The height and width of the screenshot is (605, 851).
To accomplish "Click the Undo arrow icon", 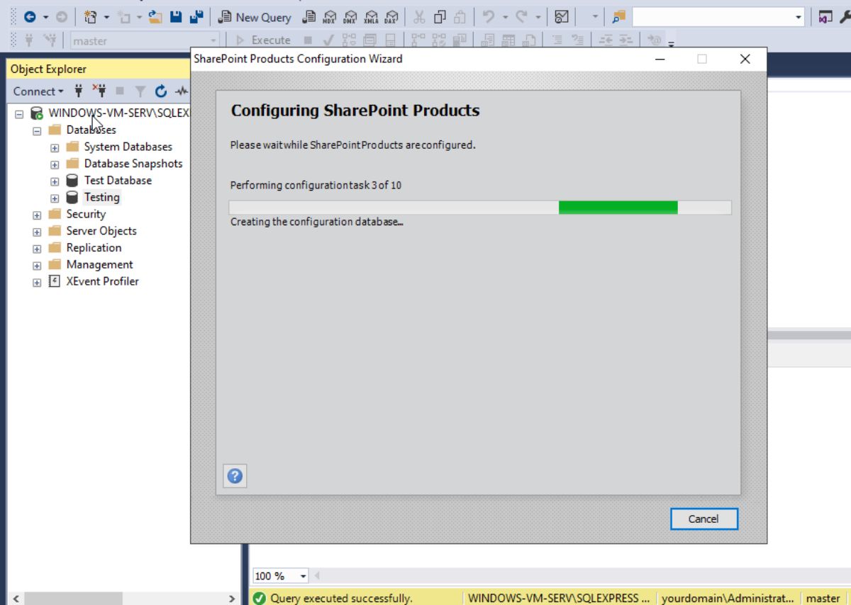I will coord(488,17).
